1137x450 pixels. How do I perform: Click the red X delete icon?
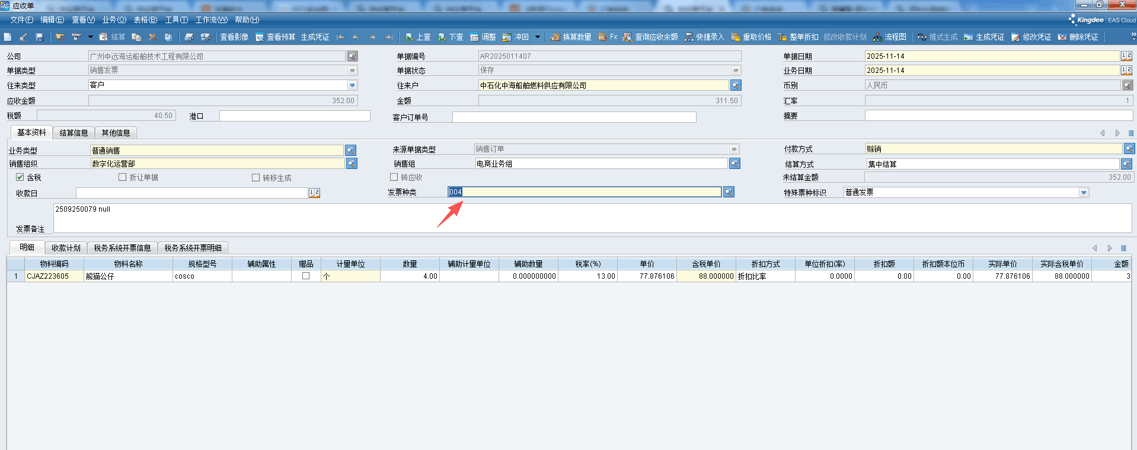(x=152, y=37)
